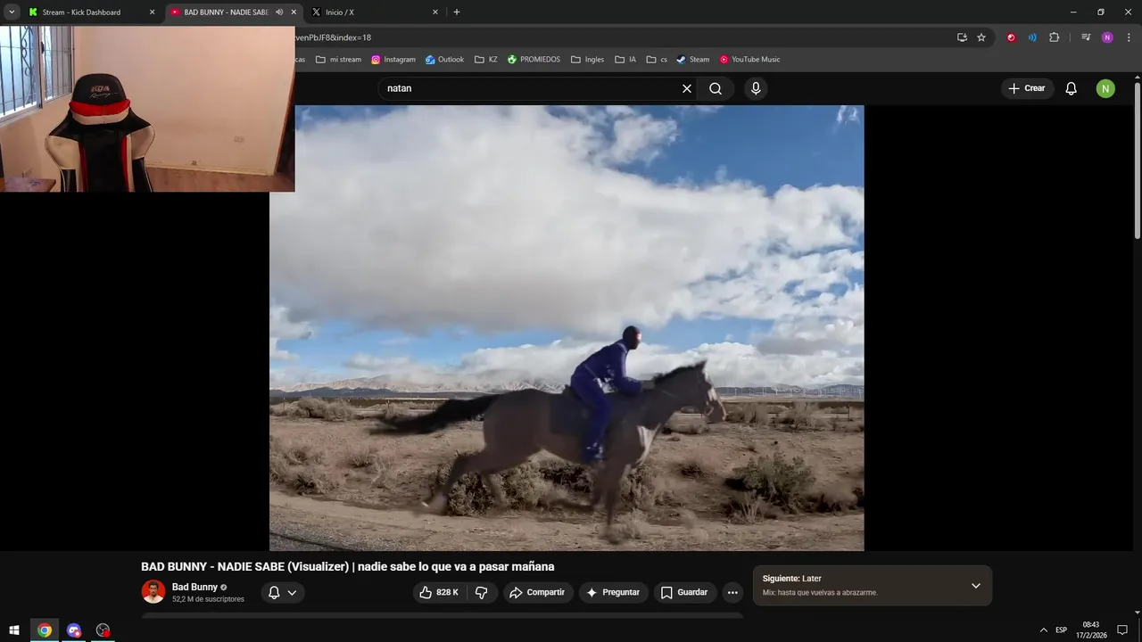The width and height of the screenshot is (1142, 642).
Task: Close the Inicio / X tab
Action: point(435,12)
